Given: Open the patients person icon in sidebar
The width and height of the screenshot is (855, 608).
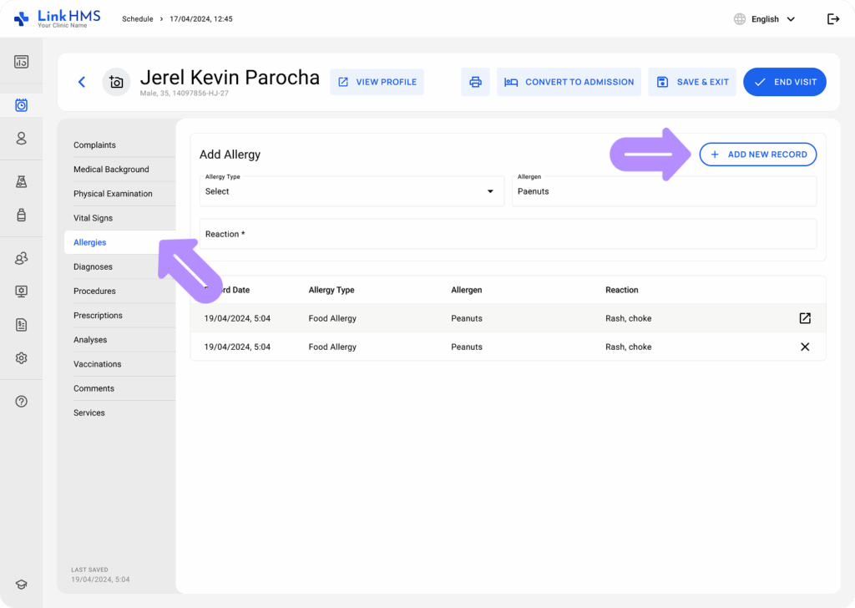Looking at the screenshot, I should pos(22,139).
